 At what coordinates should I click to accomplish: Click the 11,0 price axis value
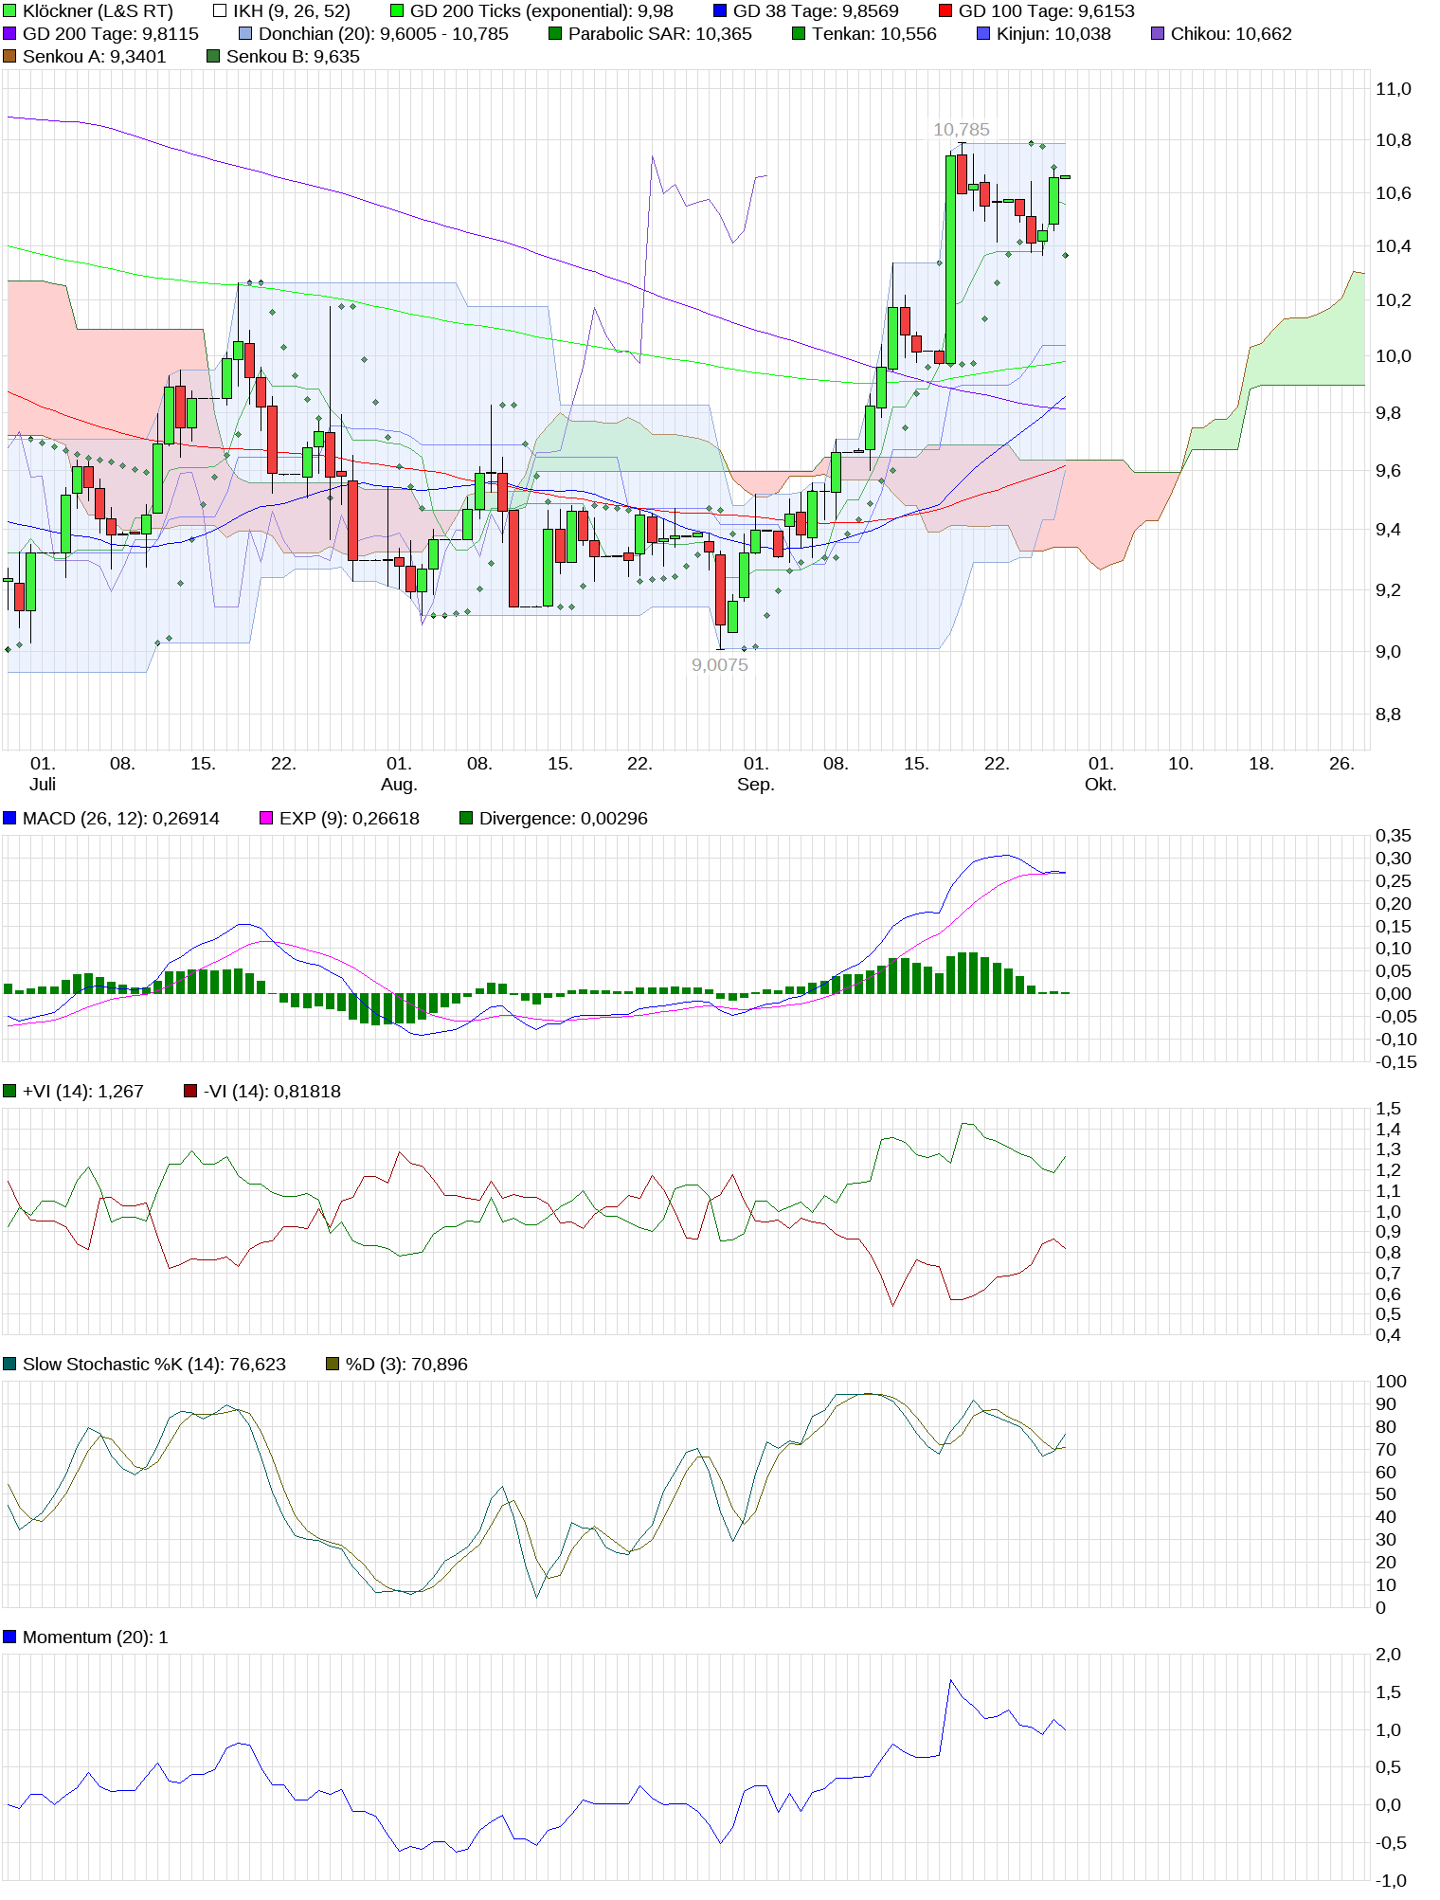tap(1394, 89)
